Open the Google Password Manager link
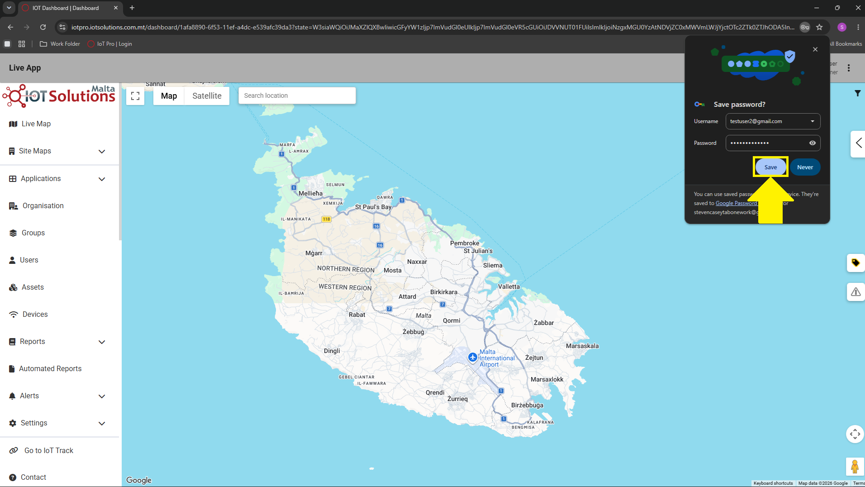Viewport: 865px width, 487px height. [x=736, y=203]
